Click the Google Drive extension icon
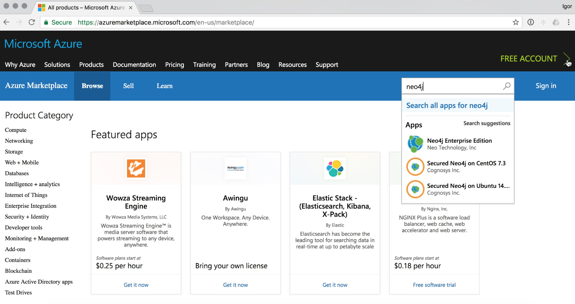Screen dimensions: 575x304 (556, 22)
